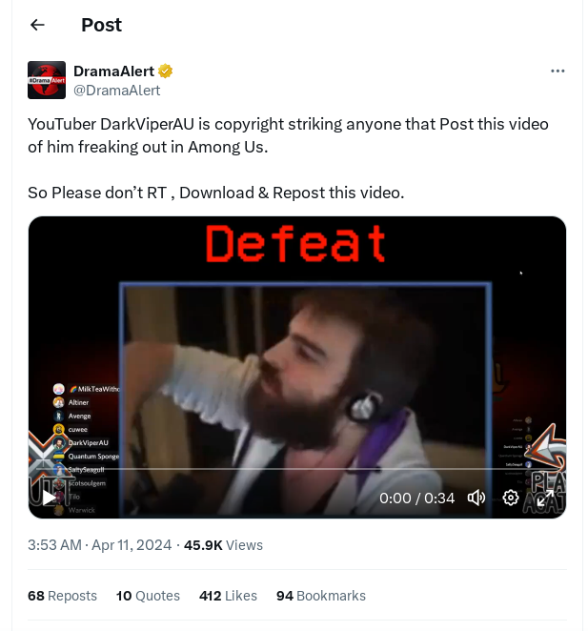Viewport: 588px width, 631px height.
Task: Play the video with the play button
Action: (50, 498)
